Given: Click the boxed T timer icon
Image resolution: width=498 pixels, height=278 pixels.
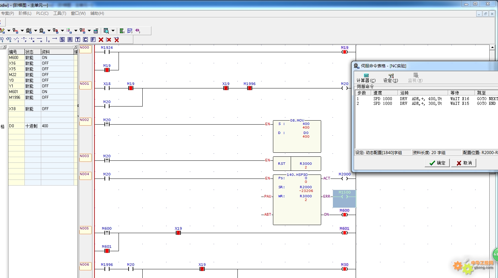Looking at the screenshot, I should [x=78, y=40].
